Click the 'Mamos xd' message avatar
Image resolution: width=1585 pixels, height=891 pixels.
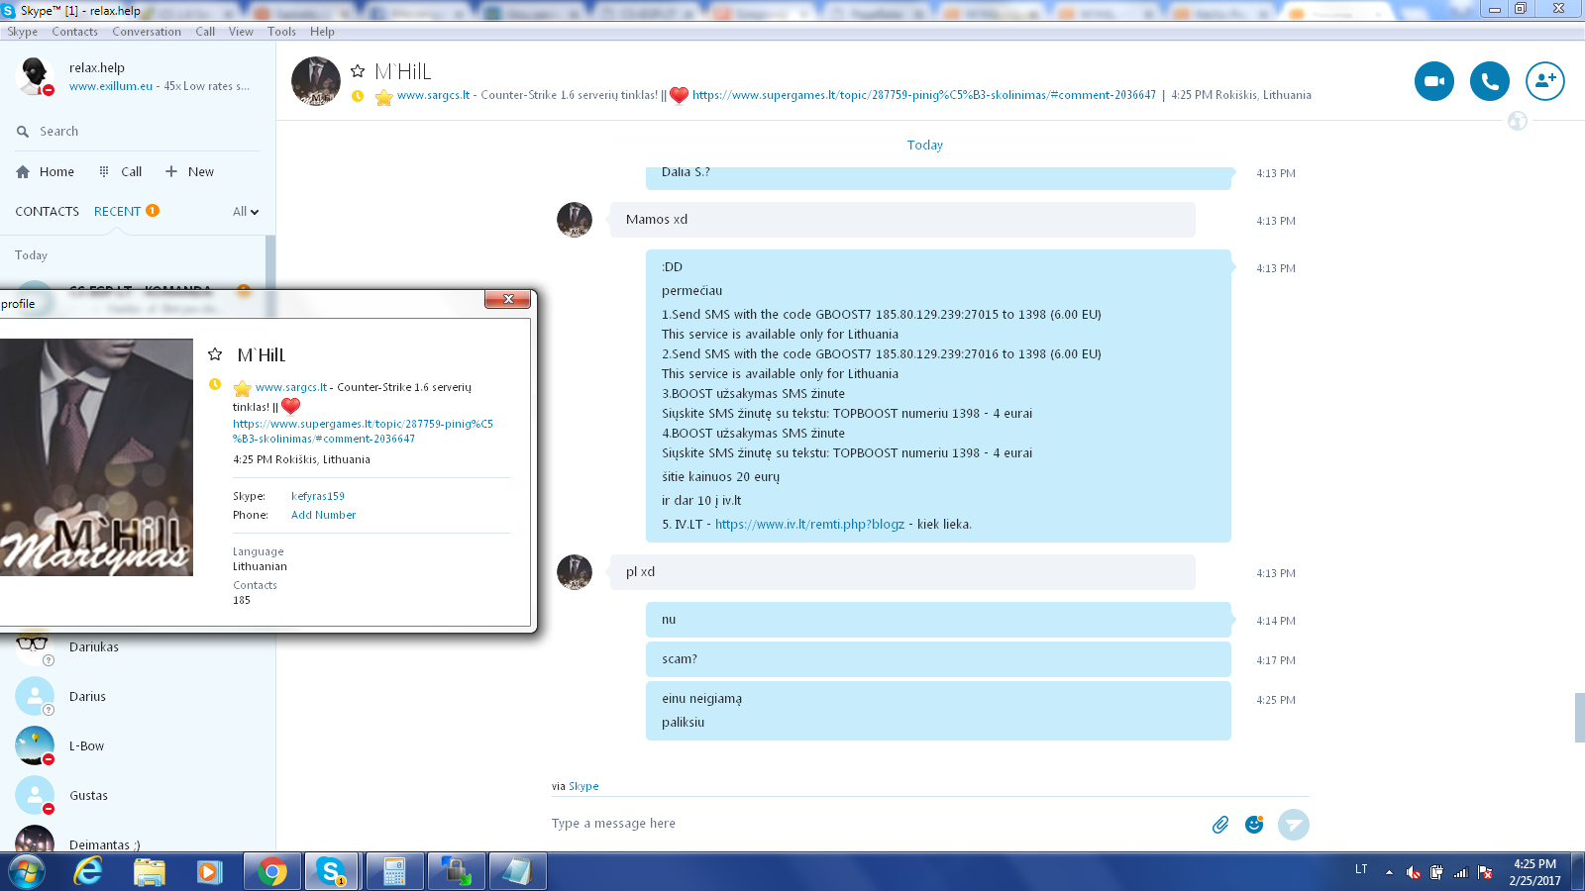[x=575, y=220]
